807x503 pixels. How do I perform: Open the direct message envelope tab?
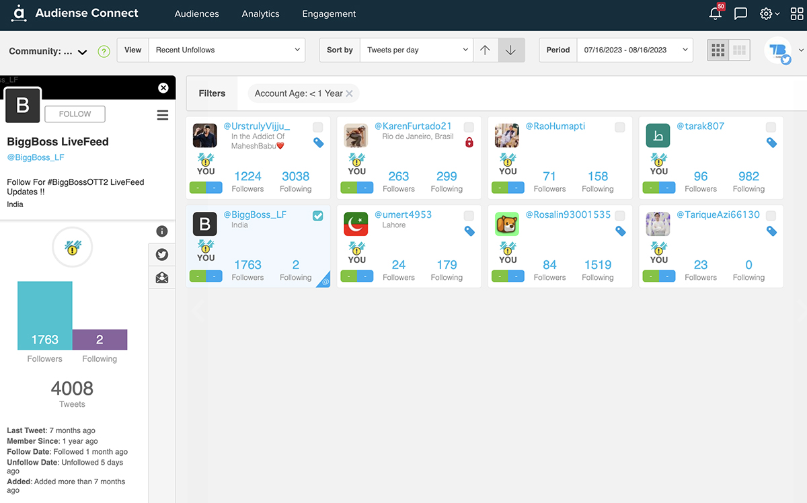[161, 277]
